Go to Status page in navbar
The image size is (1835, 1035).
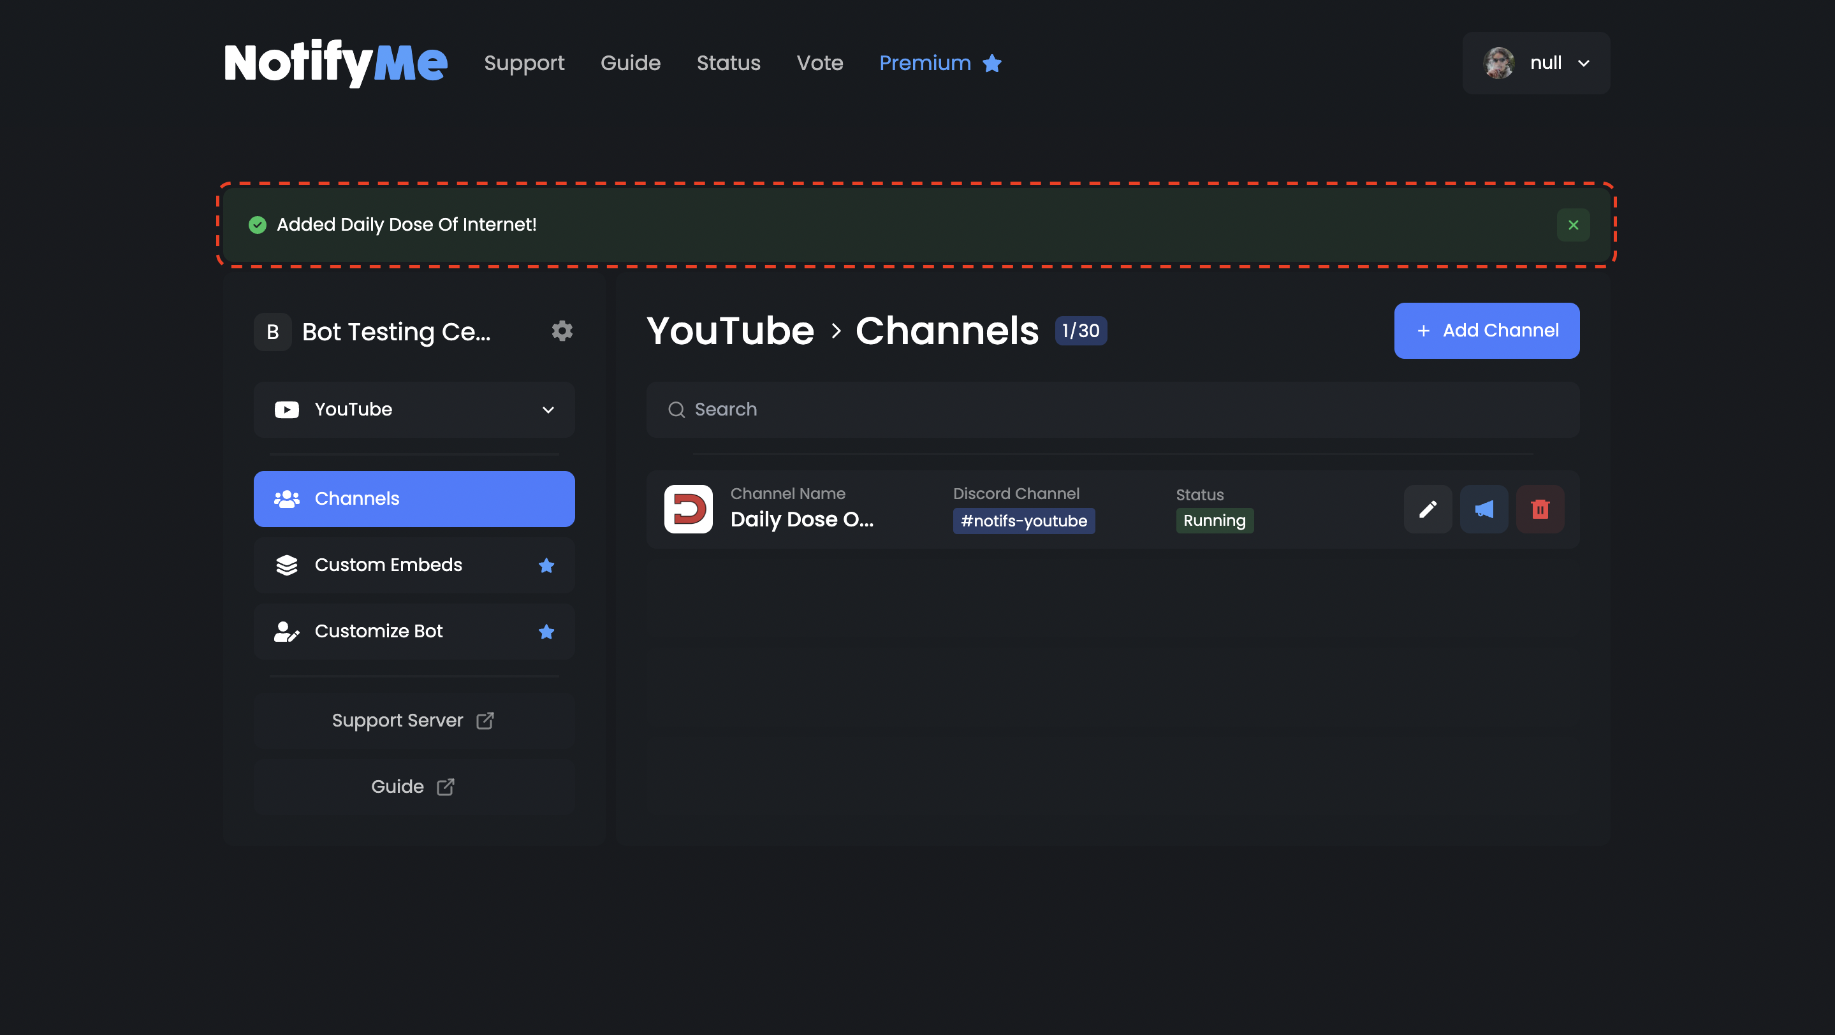[728, 63]
